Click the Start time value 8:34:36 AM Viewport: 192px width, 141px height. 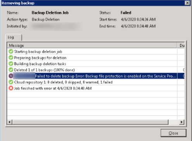coord(138,19)
